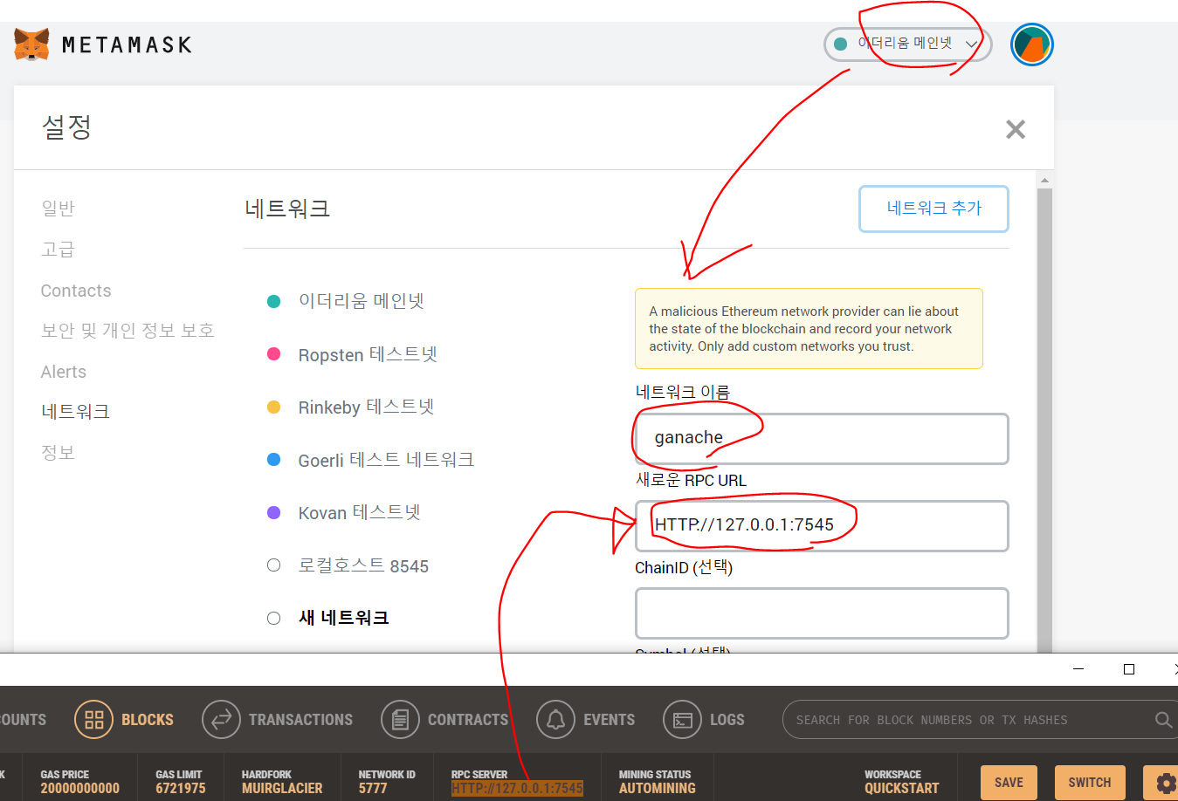Click Ganache SWITCH workspace button

click(1090, 783)
